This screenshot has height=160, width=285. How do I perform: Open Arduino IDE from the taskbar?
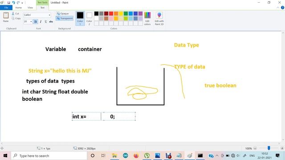coord(126,156)
